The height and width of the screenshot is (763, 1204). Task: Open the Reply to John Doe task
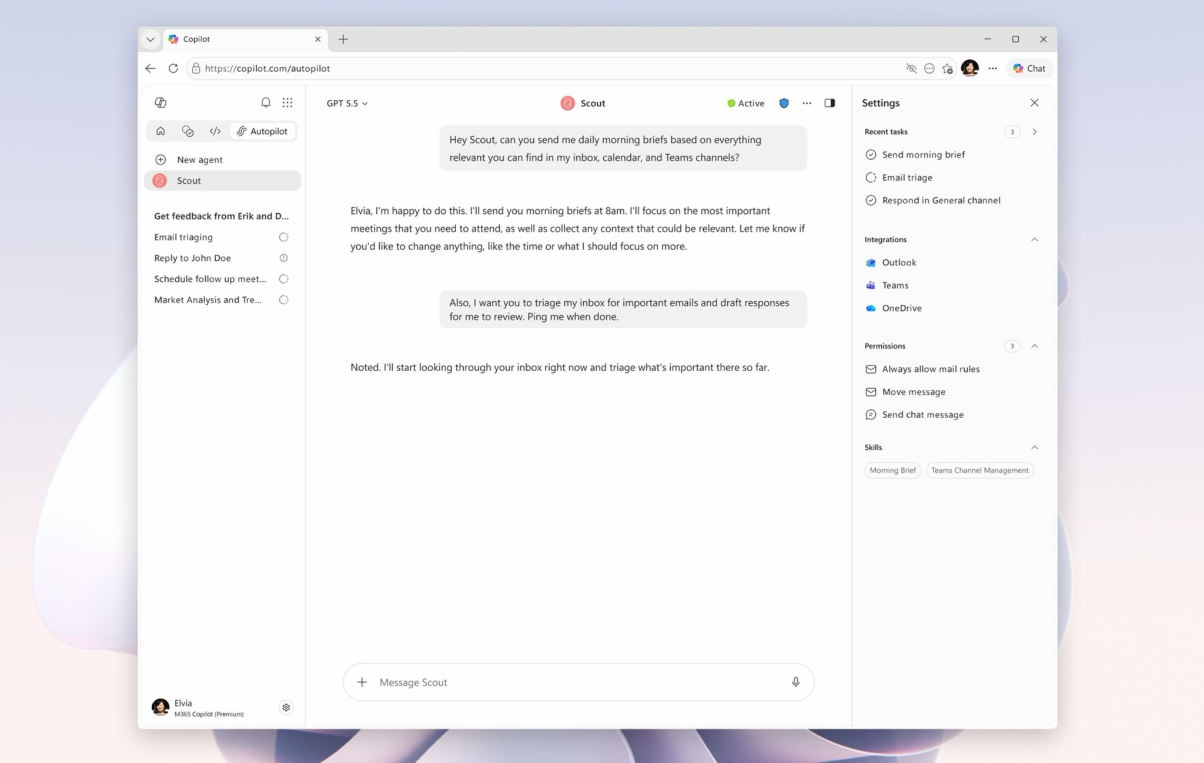[x=192, y=258]
